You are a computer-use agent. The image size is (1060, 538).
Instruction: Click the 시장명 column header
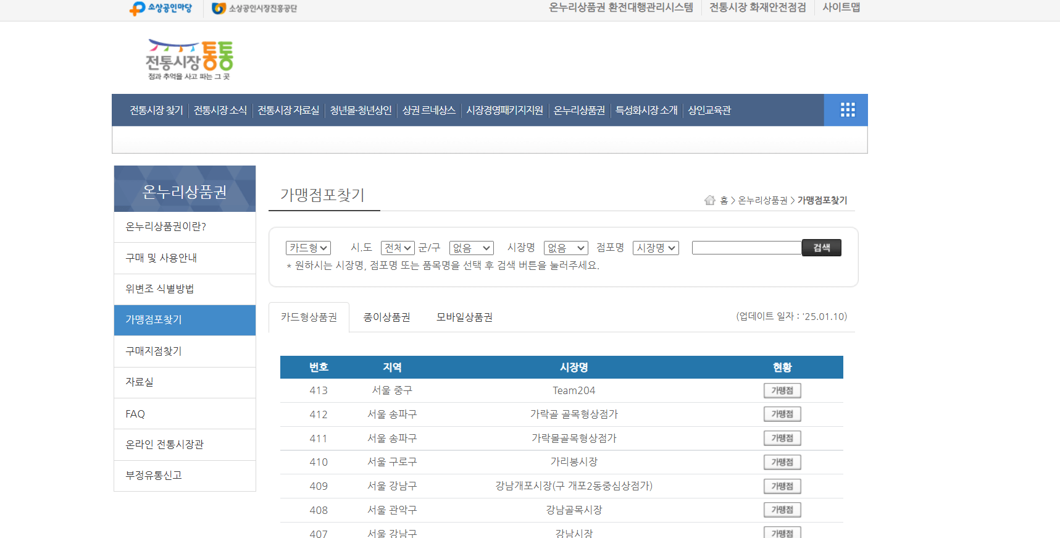(574, 367)
